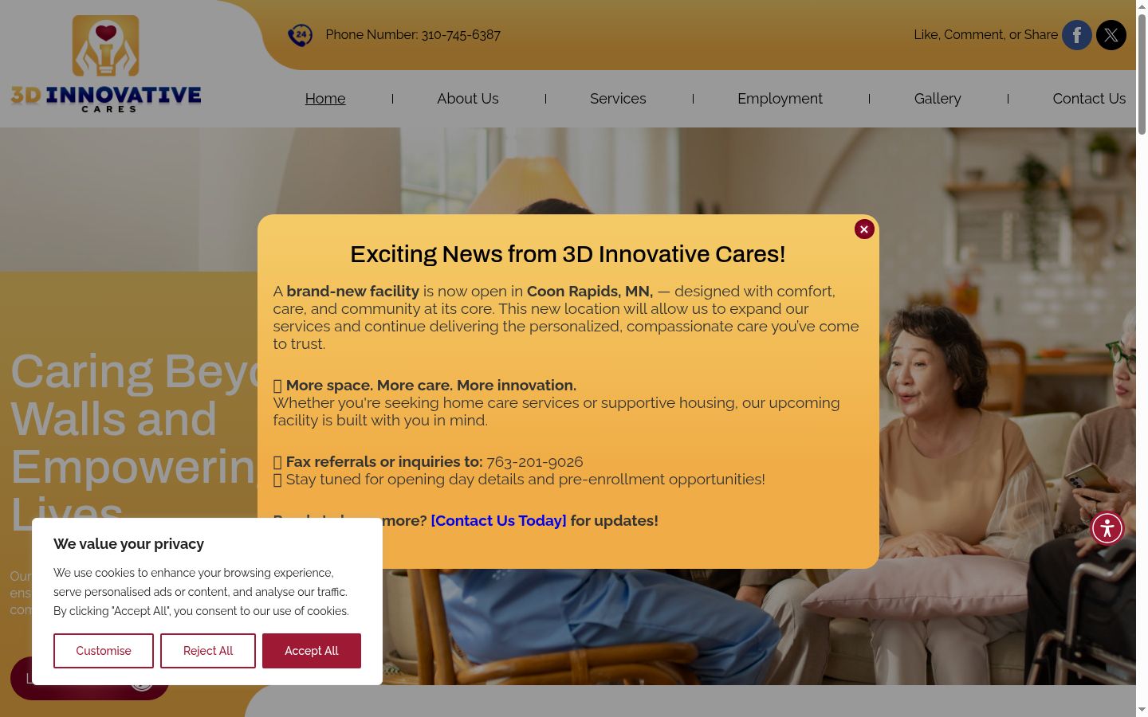Viewport: 1148px width, 717px height.
Task: Reject all cookies
Action: click(208, 651)
